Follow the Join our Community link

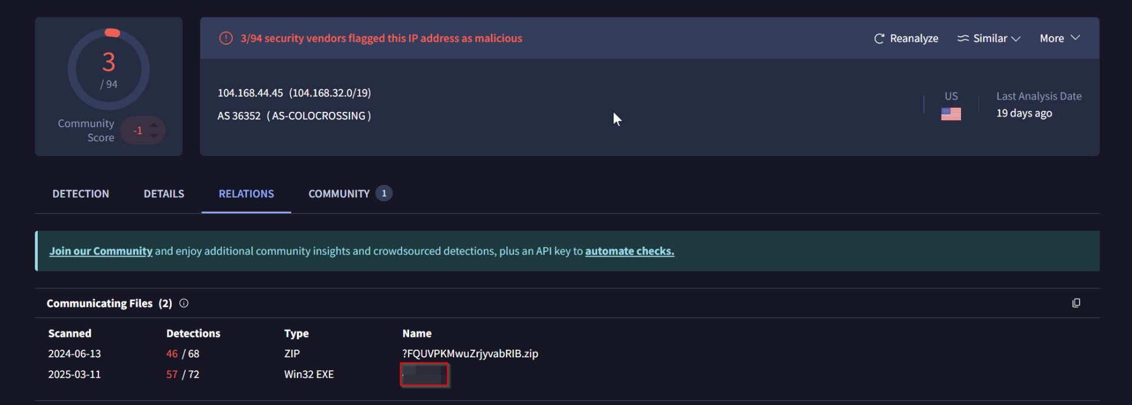tap(101, 251)
